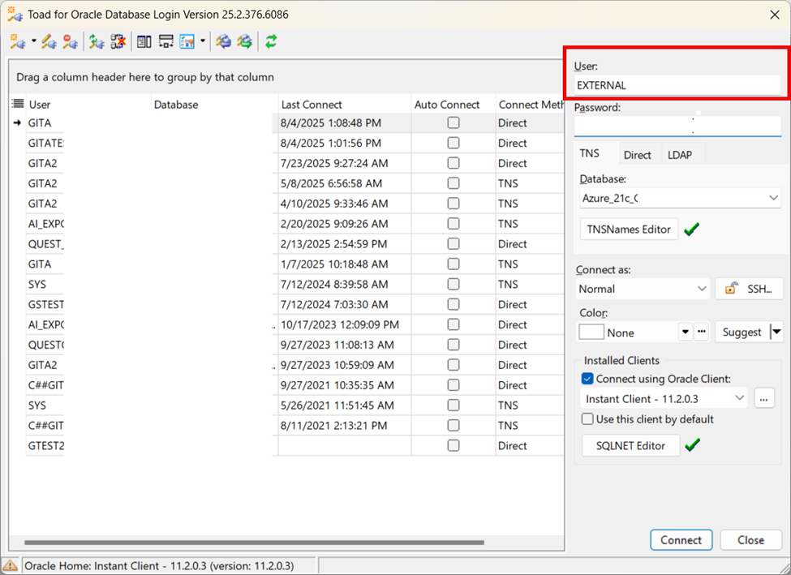
Task: Click the Toad plug icon in title bar
Action: click(x=15, y=14)
